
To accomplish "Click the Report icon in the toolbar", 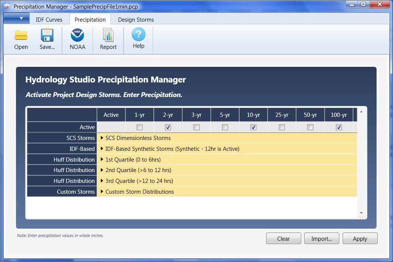I will [x=108, y=38].
